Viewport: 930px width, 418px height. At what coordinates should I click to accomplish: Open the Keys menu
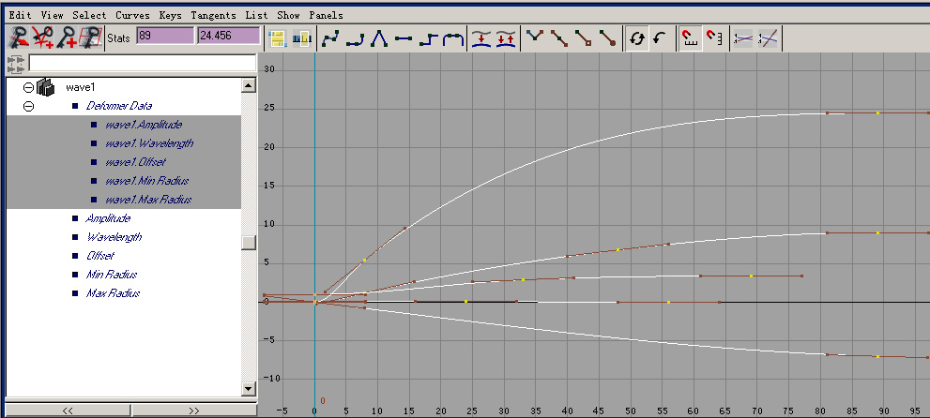[170, 15]
